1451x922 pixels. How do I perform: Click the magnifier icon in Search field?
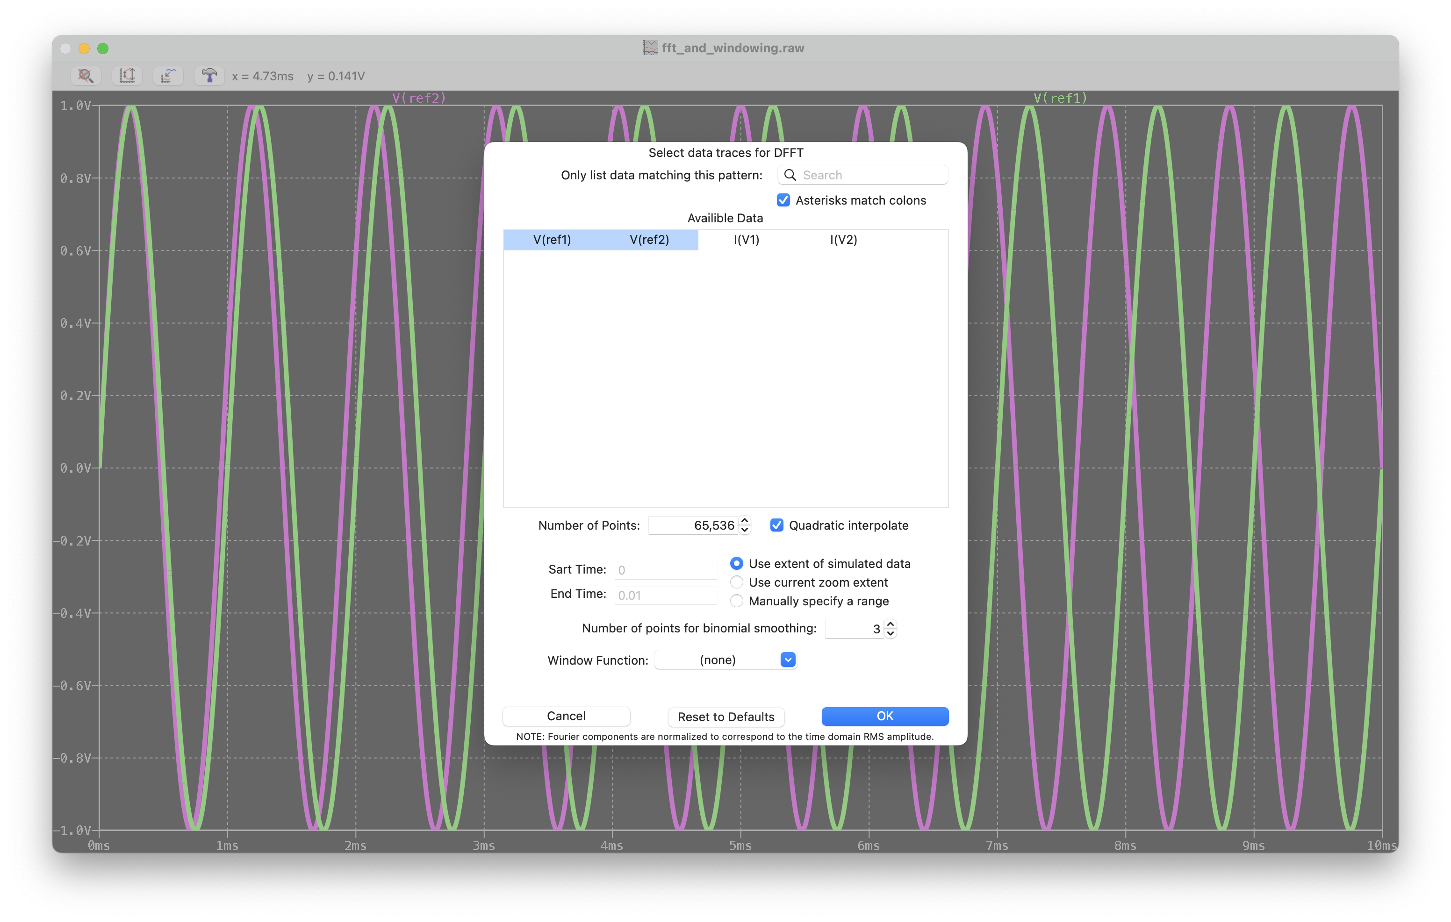tap(790, 175)
